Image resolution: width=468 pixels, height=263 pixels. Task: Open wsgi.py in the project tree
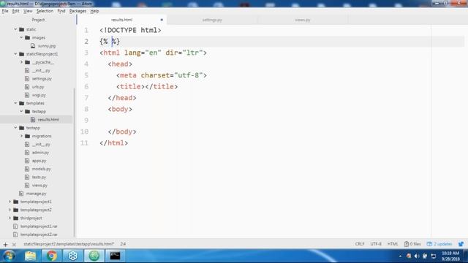tap(39, 95)
